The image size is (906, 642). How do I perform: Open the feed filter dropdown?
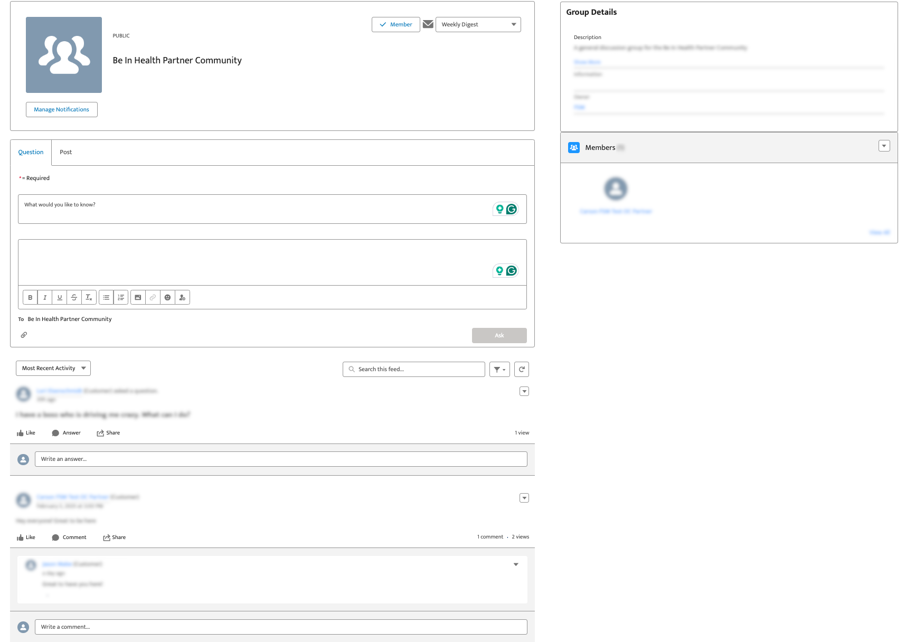coord(499,369)
